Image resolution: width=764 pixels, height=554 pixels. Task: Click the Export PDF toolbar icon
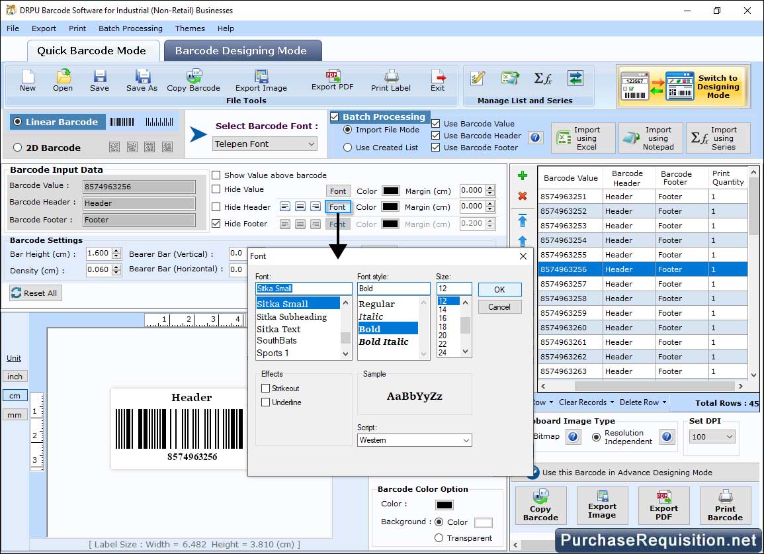pyautogui.click(x=332, y=80)
